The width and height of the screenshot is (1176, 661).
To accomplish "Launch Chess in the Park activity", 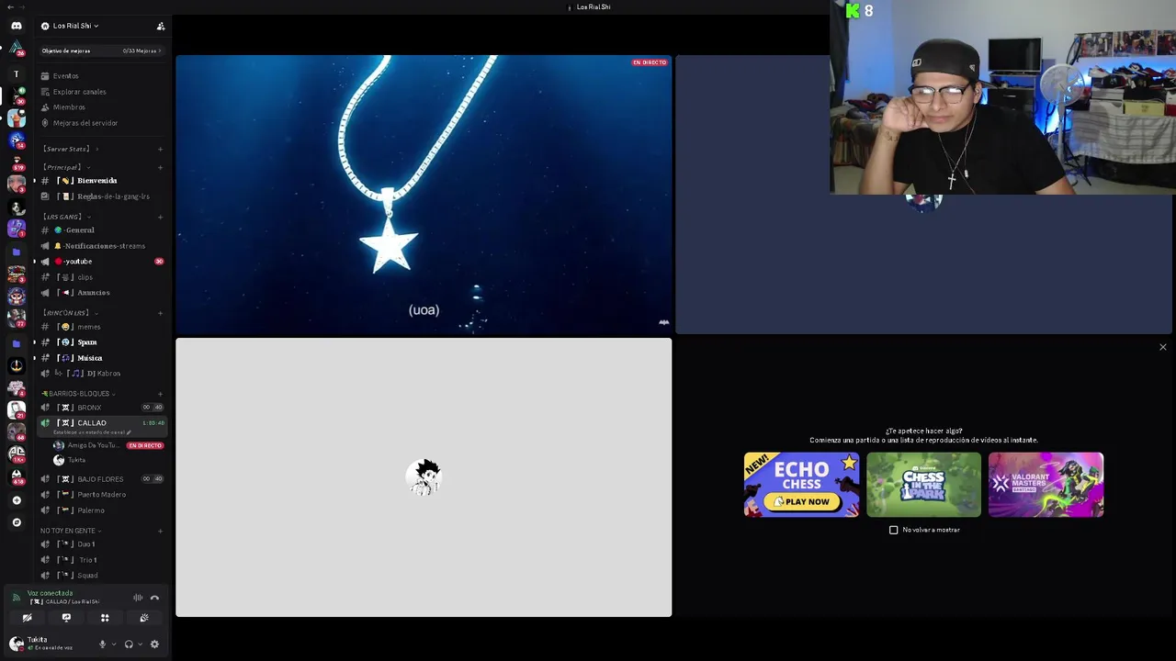I will click(923, 485).
